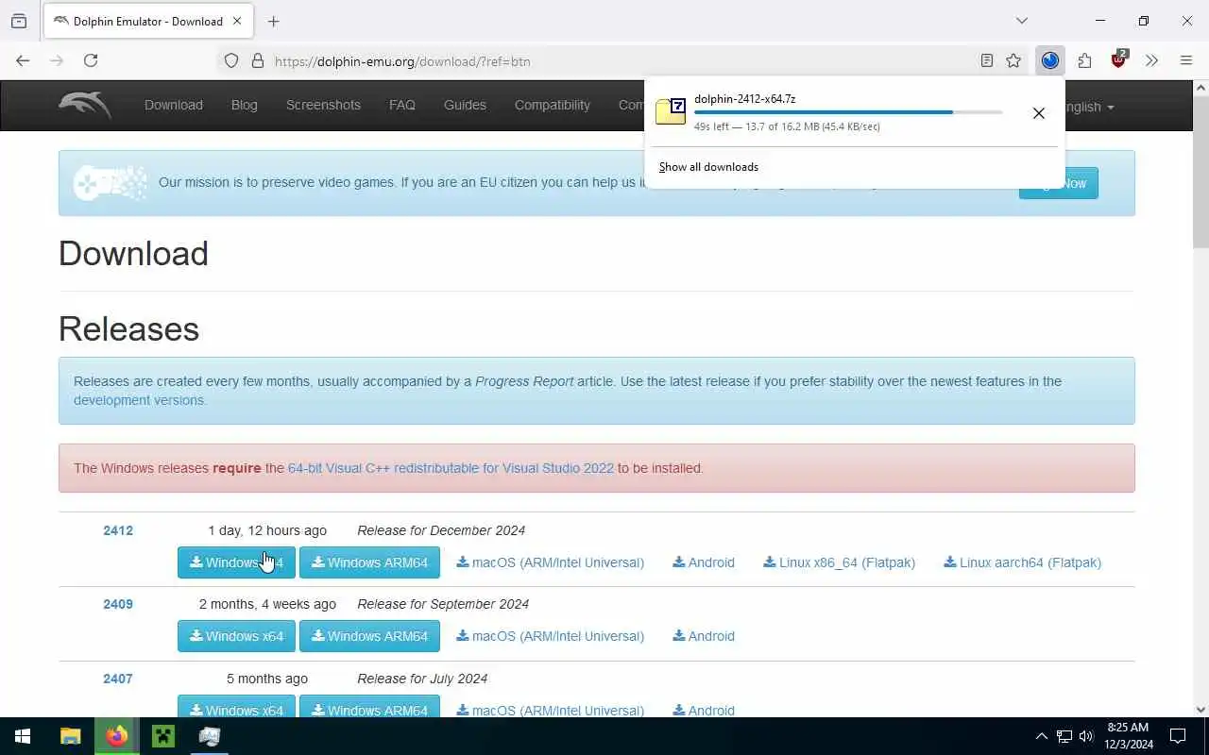Open the FAQ nav item

(x=402, y=105)
